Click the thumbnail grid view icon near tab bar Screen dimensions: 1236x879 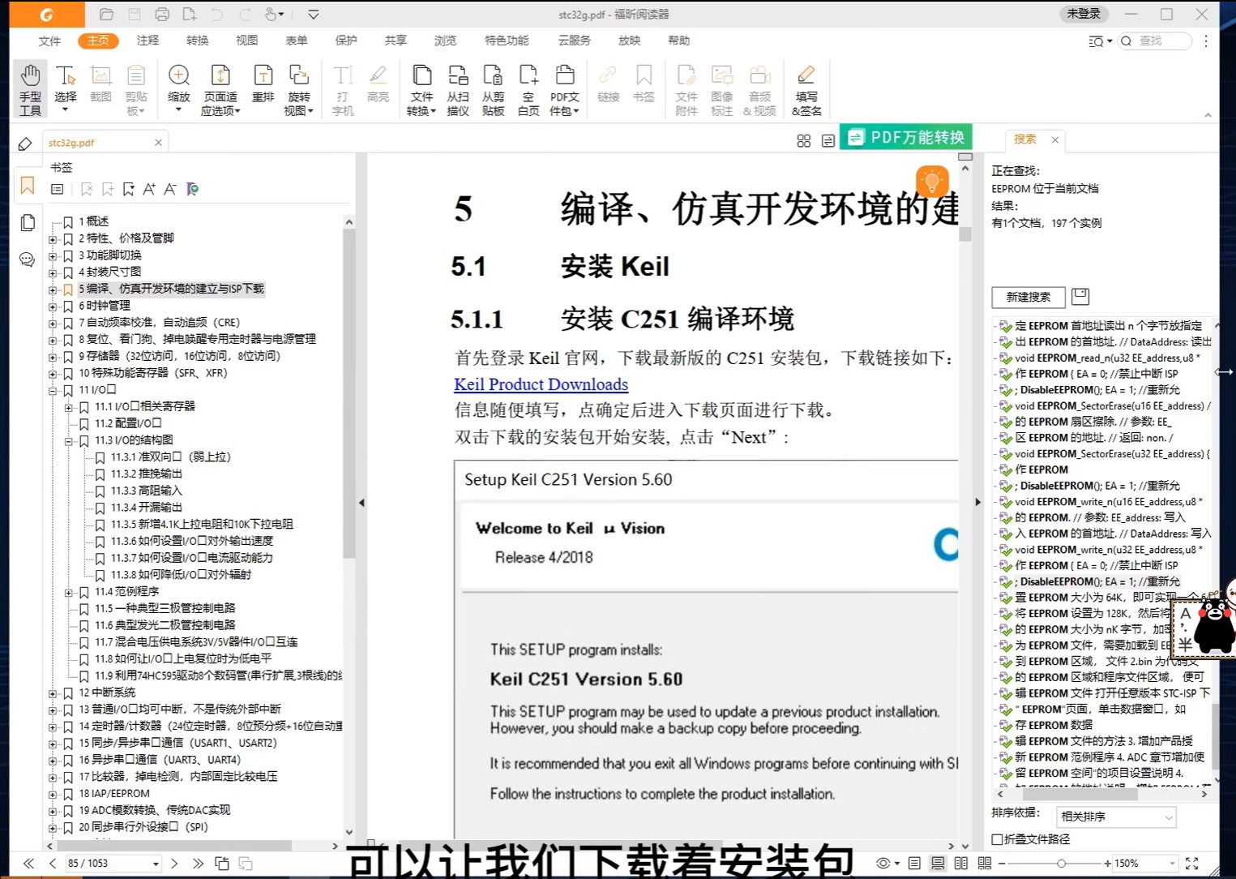[804, 141]
